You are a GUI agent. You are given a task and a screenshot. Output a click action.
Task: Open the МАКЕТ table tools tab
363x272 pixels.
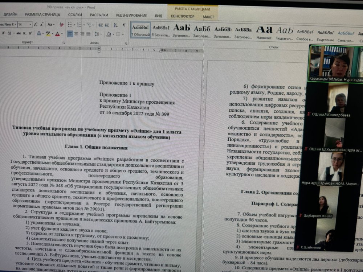click(208, 17)
